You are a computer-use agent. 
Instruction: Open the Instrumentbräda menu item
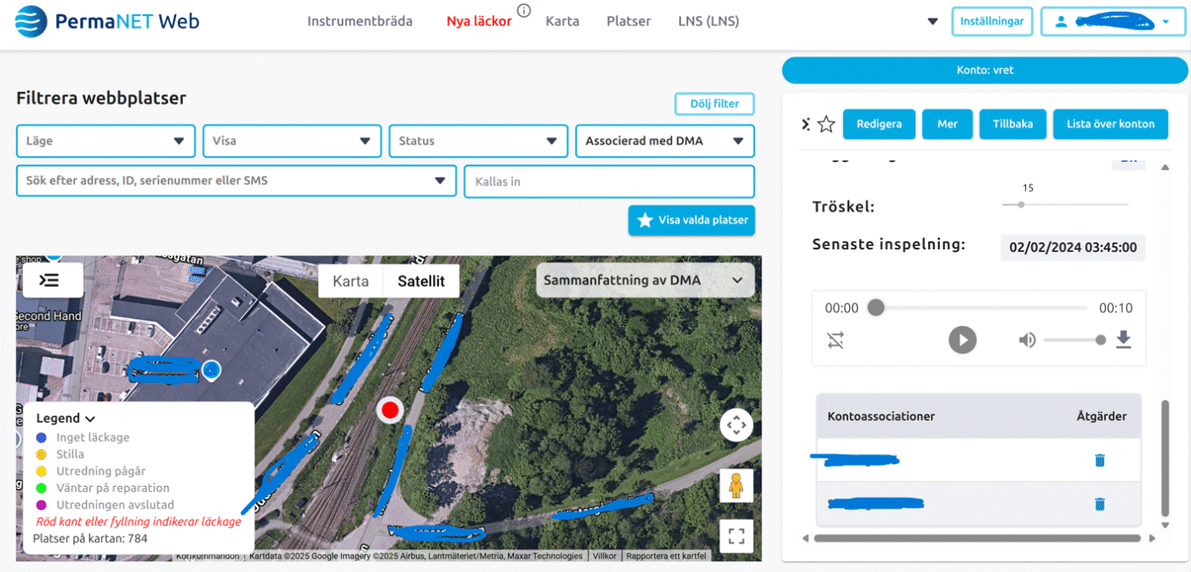360,21
